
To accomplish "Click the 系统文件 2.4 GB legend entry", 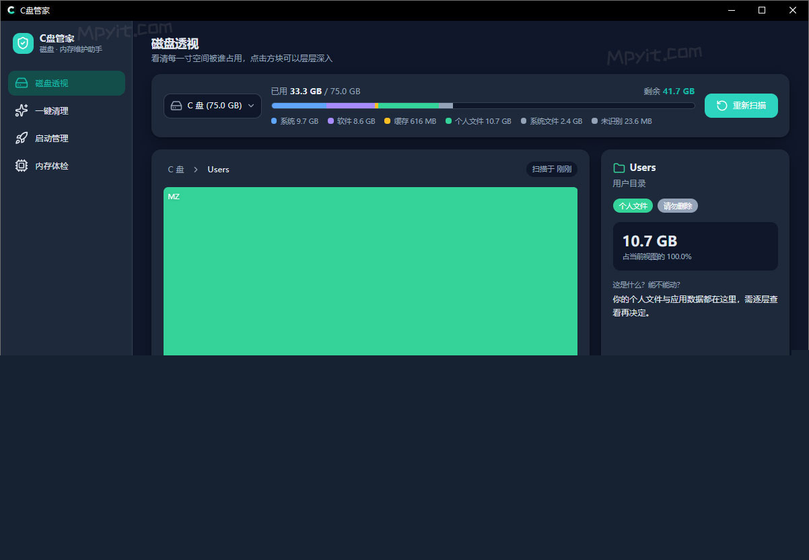I will tap(551, 122).
